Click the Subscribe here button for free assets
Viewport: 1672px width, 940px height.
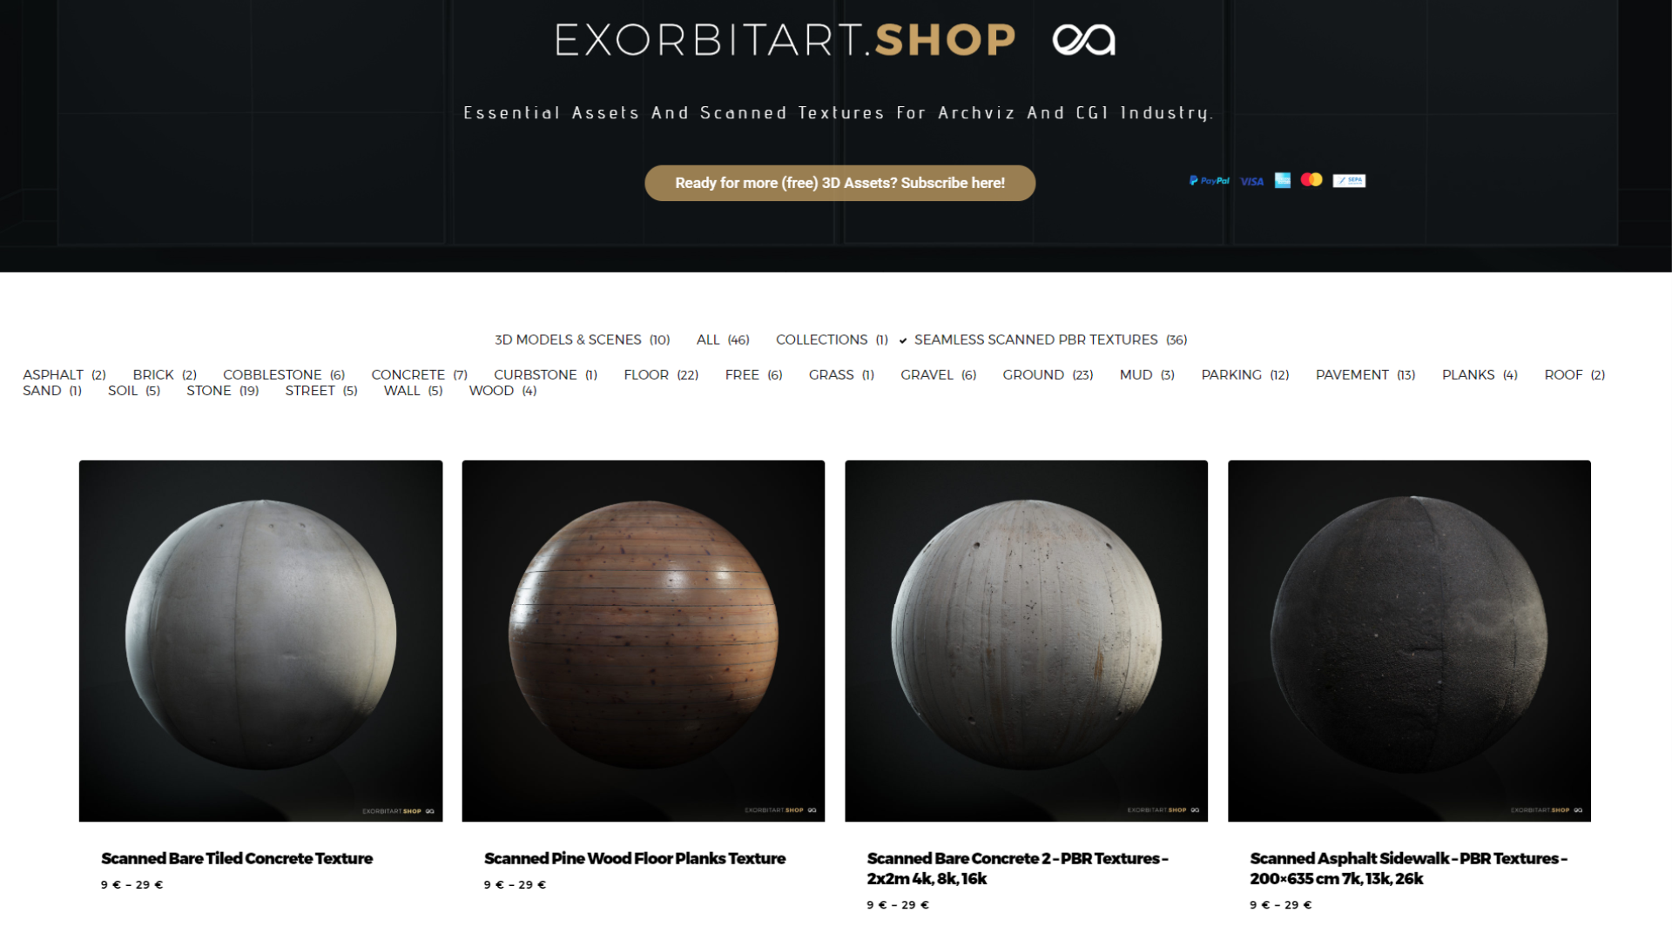[839, 183]
